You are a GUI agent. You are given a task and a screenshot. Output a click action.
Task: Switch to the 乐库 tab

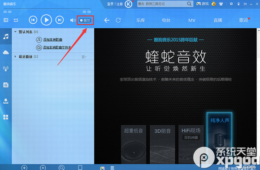(x=141, y=21)
